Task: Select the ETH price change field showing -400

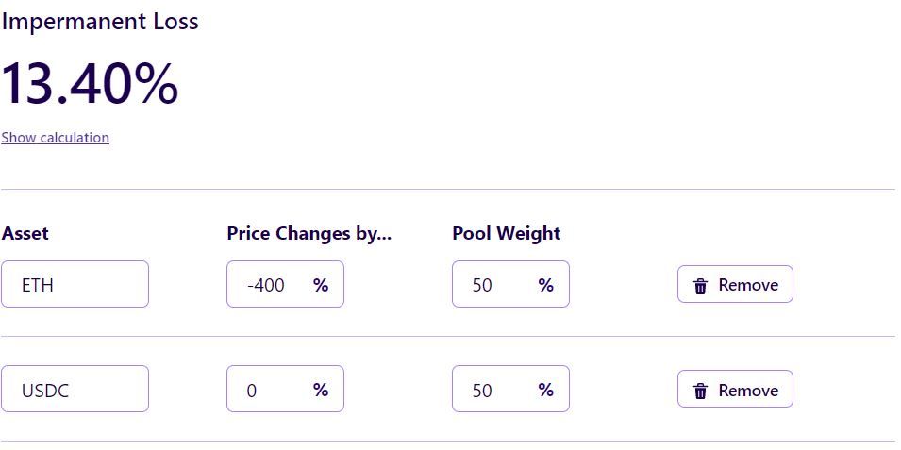Action: coord(268,285)
